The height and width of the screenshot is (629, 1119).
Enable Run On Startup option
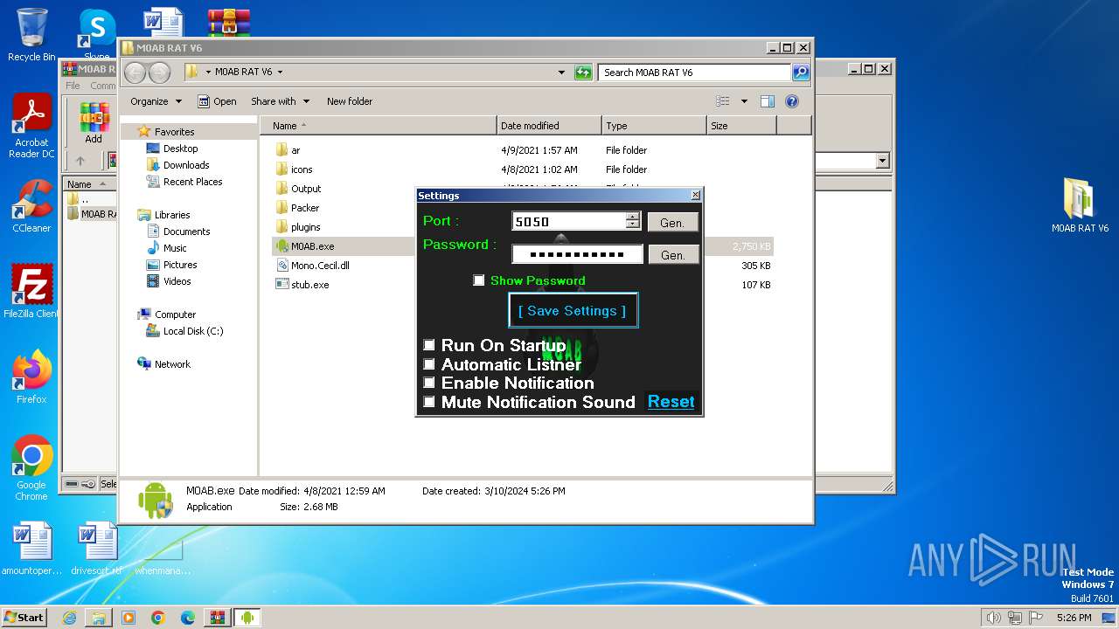(429, 345)
